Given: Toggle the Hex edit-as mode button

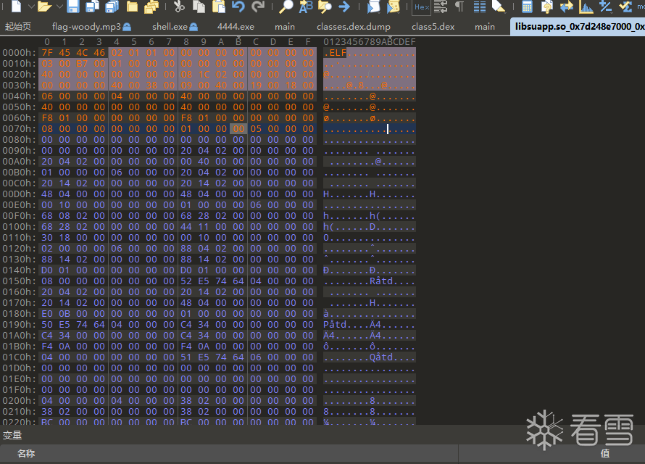Looking at the screenshot, I should click(x=422, y=7).
